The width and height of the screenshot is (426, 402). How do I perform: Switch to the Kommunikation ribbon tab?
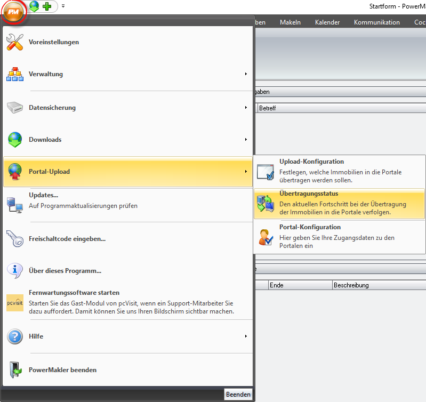(x=377, y=22)
